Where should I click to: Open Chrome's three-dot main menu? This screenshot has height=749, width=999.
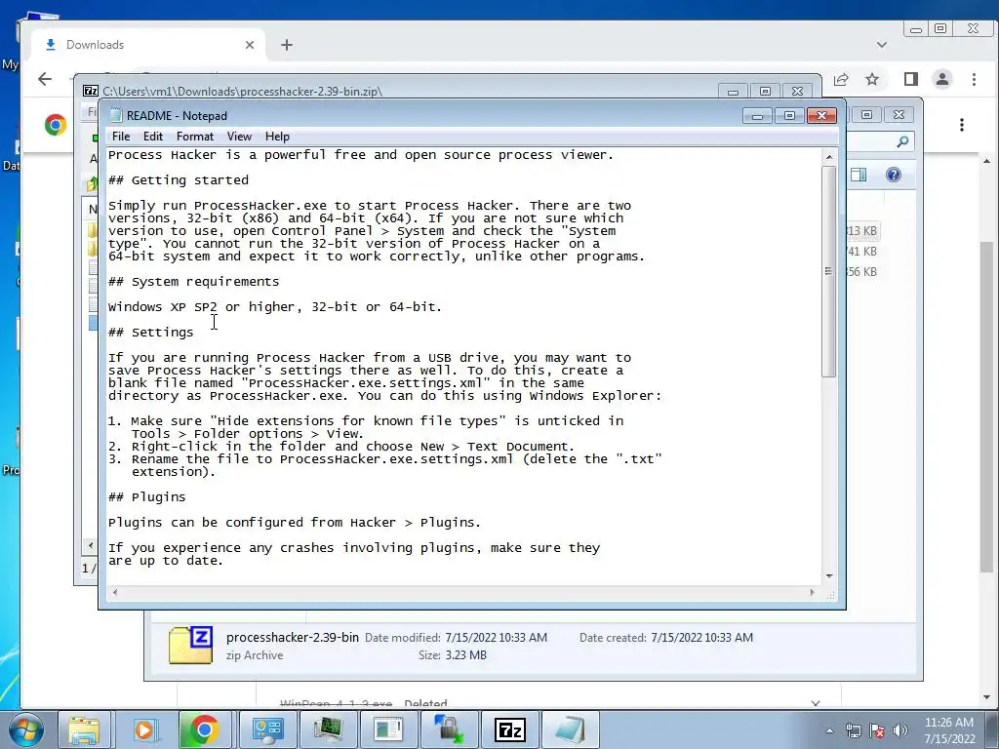pyautogui.click(x=975, y=79)
